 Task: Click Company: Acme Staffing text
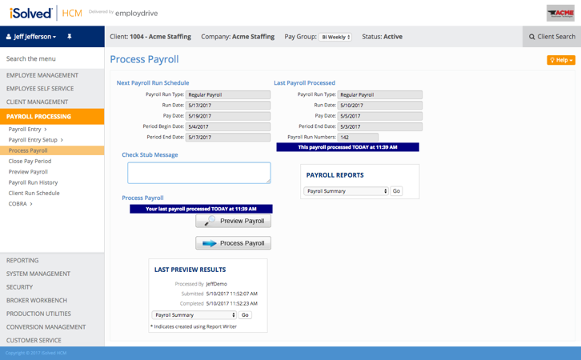click(x=238, y=37)
